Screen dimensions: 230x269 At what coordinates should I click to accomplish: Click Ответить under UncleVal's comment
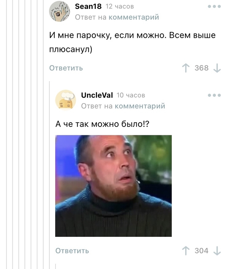(x=72, y=251)
